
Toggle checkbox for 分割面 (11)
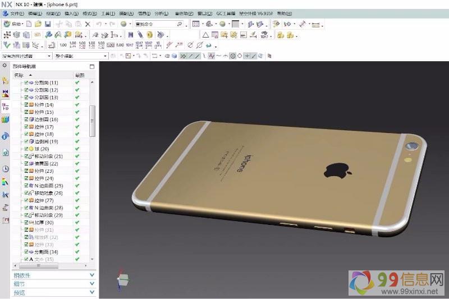click(26, 82)
